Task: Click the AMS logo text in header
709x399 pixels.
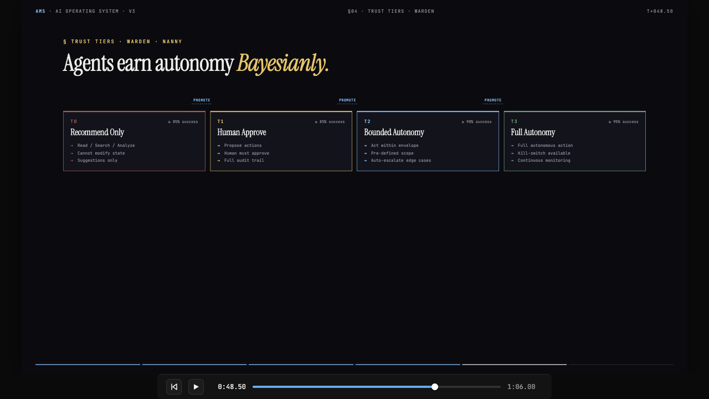Action: click(x=40, y=11)
